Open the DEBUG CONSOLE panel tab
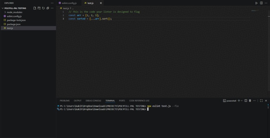 click(x=93, y=101)
